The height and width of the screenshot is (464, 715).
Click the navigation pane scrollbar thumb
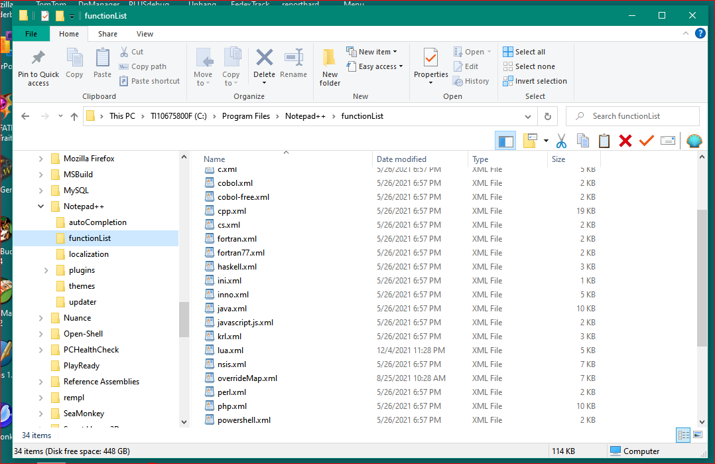pos(184,319)
